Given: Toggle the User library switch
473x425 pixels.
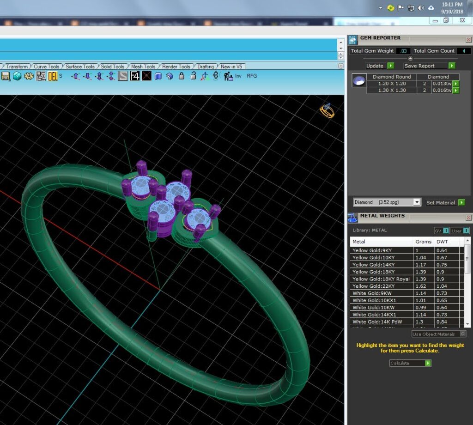Looking at the screenshot, I should [x=460, y=231].
